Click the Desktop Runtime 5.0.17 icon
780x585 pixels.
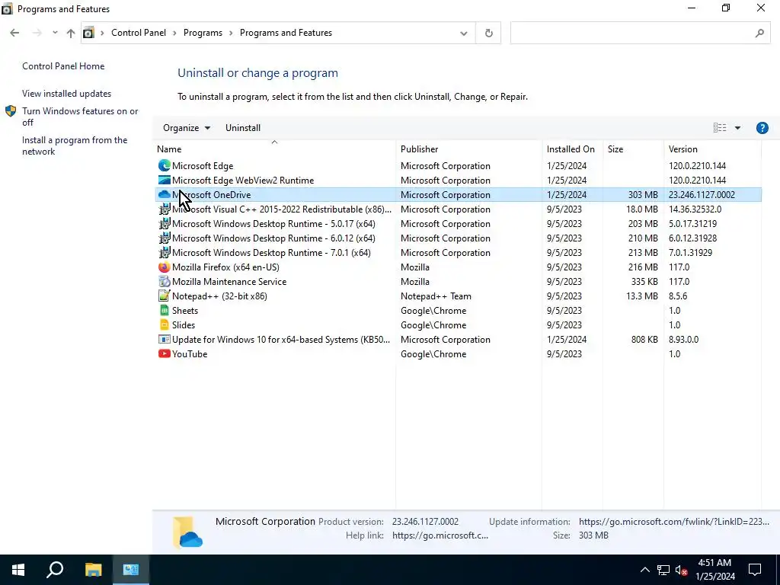pyautogui.click(x=165, y=224)
